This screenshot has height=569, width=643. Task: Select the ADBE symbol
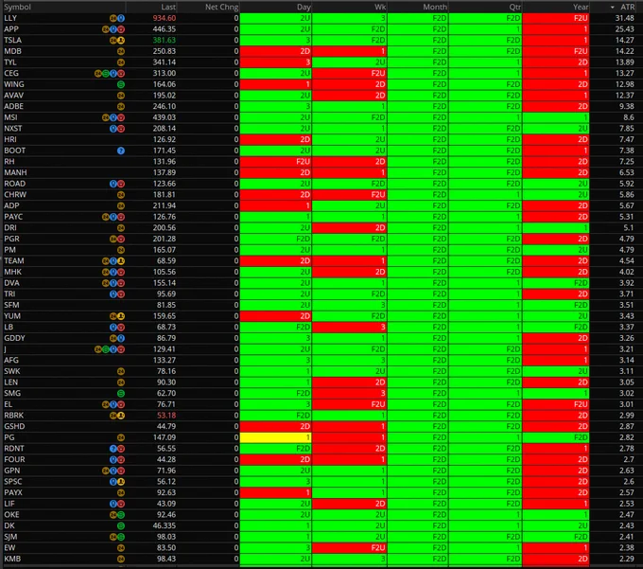click(x=13, y=106)
